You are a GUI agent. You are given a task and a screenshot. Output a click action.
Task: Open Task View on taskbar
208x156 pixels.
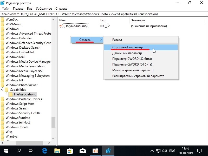point(31,151)
